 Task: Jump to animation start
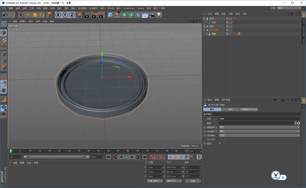108,157
